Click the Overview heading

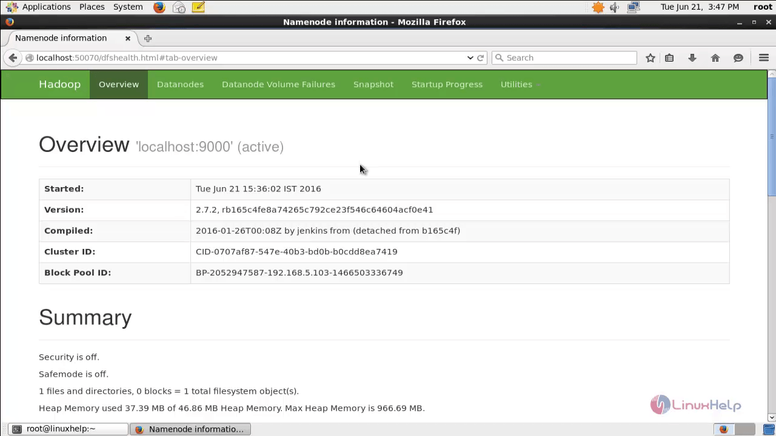(x=84, y=145)
